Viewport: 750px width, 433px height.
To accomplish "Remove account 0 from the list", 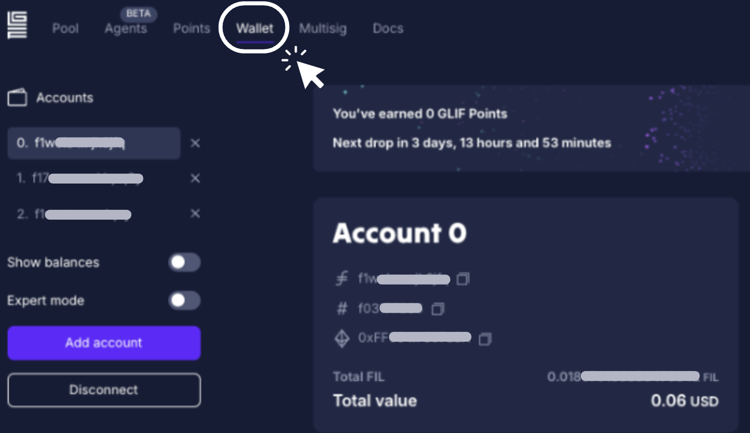I will coord(195,143).
